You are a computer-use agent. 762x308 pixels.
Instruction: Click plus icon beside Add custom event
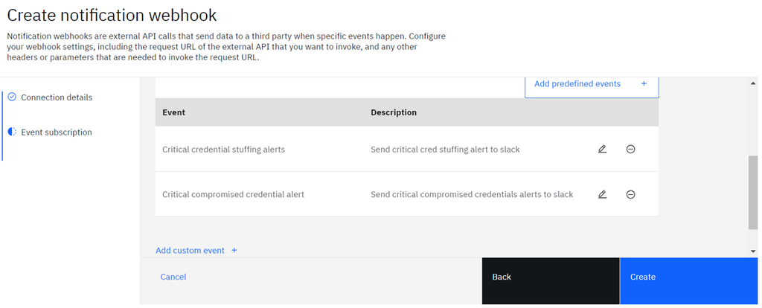(234, 251)
